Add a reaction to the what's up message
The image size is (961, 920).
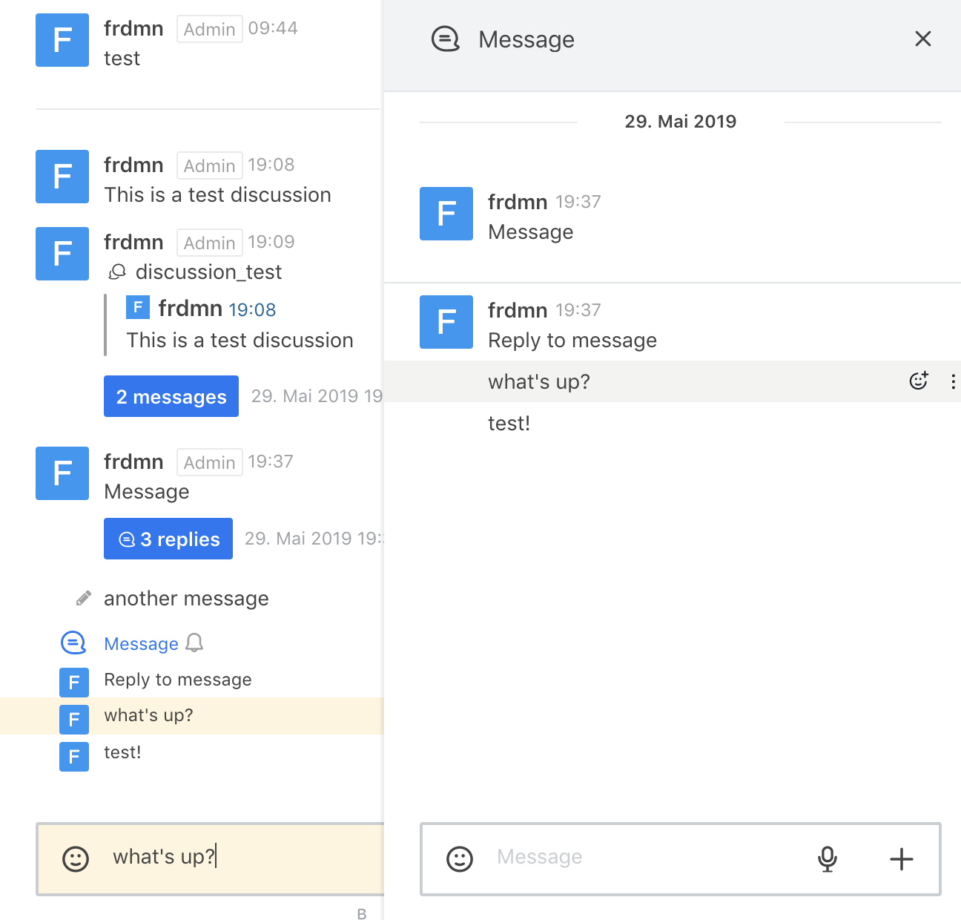(918, 381)
